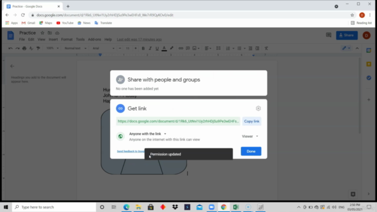Star the Practice document
This screenshot has height=212, width=377.
tap(42, 33)
